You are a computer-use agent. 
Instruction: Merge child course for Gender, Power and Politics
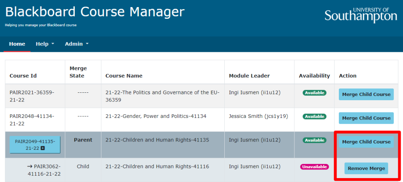(366, 118)
